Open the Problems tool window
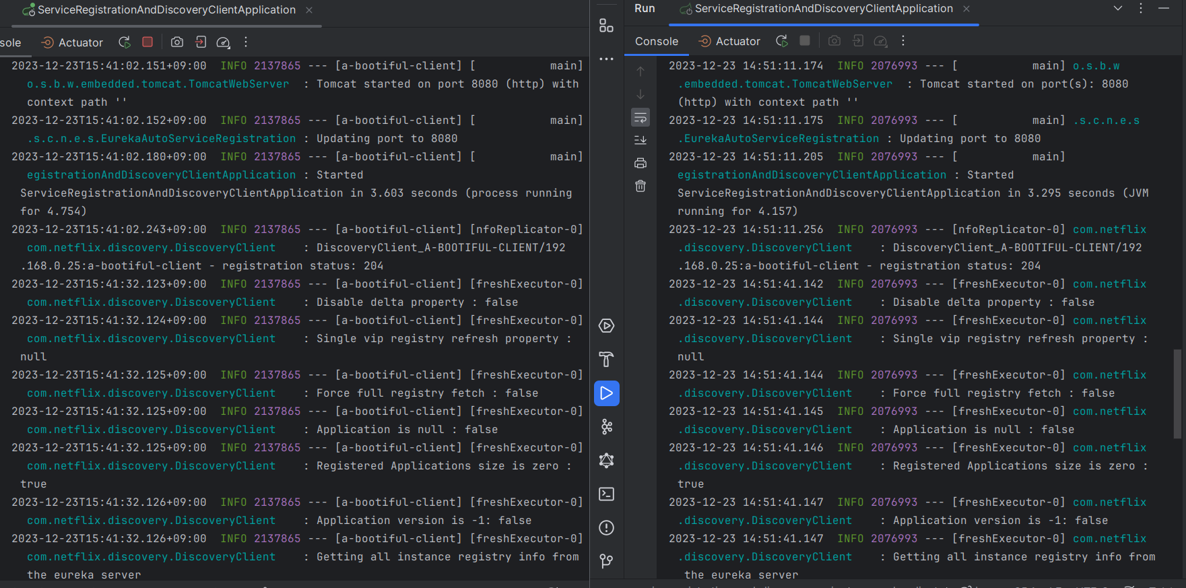This screenshot has height=588, width=1186. [606, 527]
